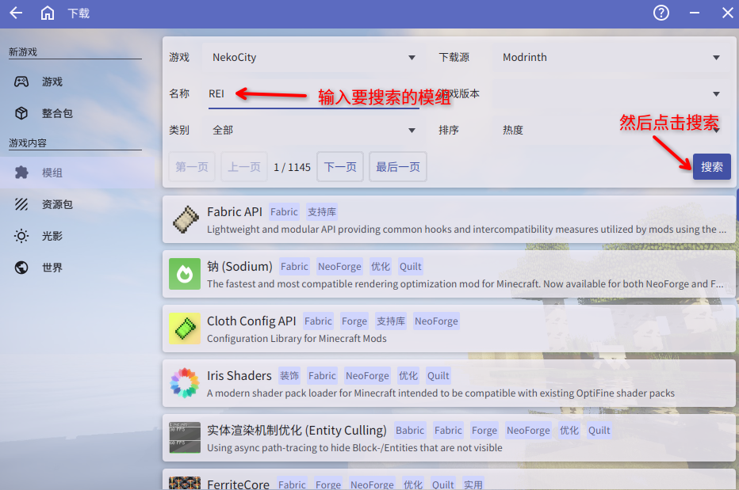Select the 钠 (Sodium) mod result
Screen dimensions: 739x490
pos(448,275)
